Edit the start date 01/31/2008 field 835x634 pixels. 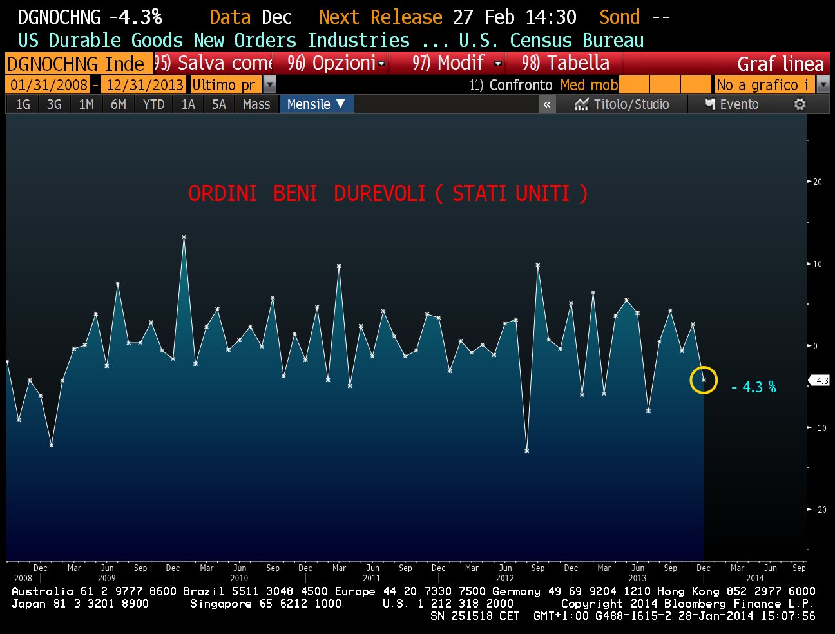[x=49, y=85]
